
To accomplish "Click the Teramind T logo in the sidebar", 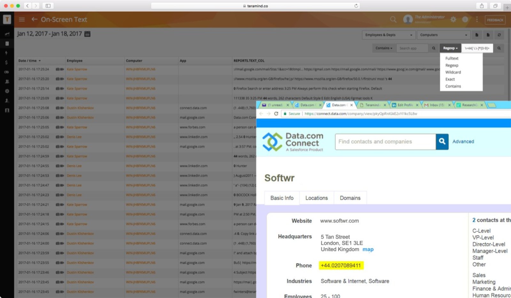I will (7, 19).
